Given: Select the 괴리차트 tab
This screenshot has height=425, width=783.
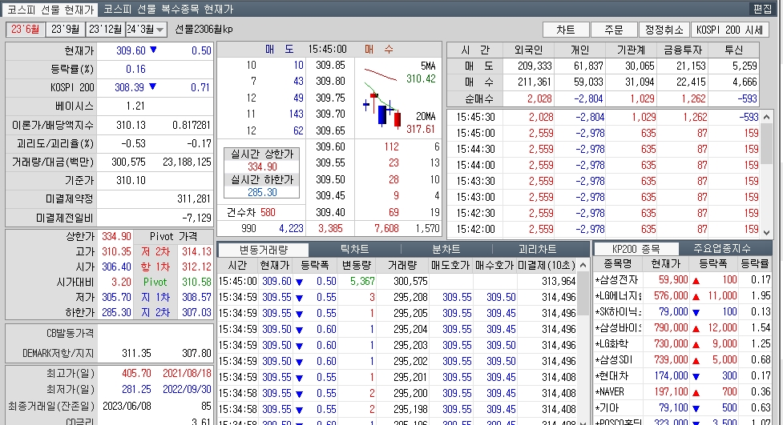Looking at the screenshot, I should (538, 249).
